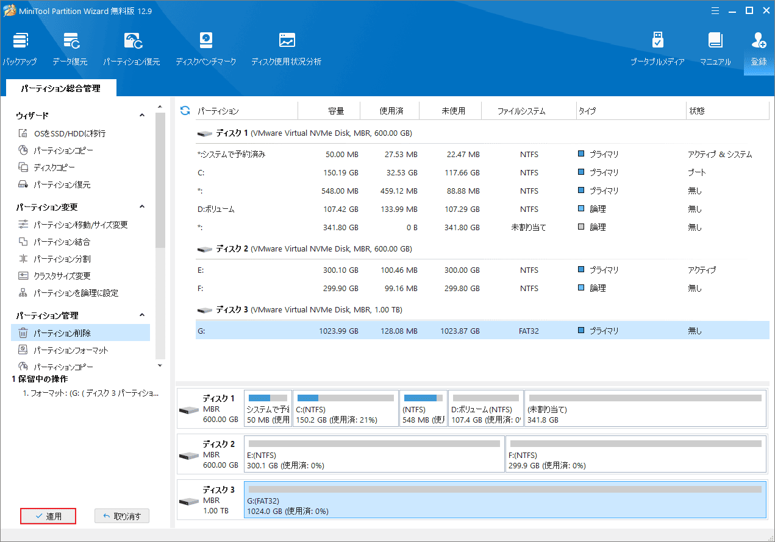Collapse the パーティション変更 section
This screenshot has width=775, height=542.
142,207
